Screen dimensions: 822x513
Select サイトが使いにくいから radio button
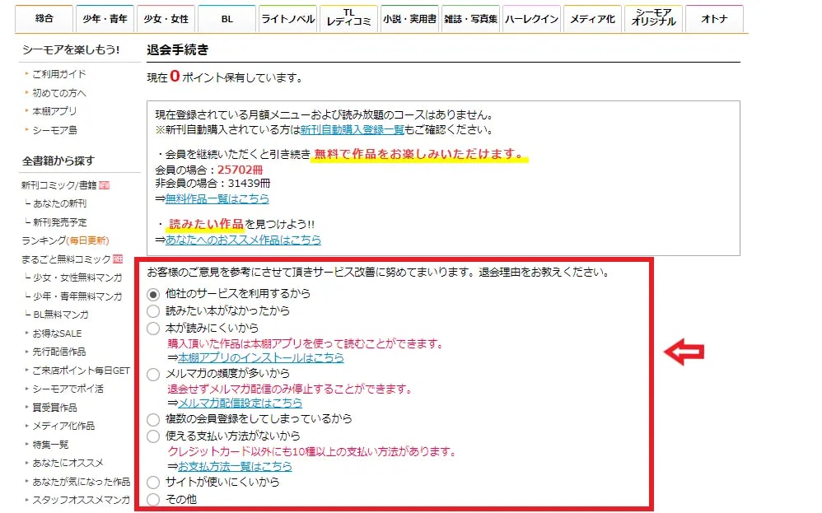152,483
